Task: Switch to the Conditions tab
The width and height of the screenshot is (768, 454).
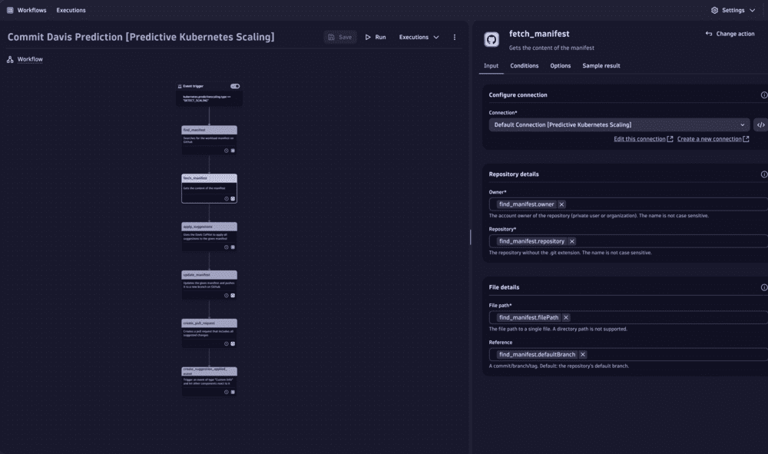Action: tap(524, 65)
